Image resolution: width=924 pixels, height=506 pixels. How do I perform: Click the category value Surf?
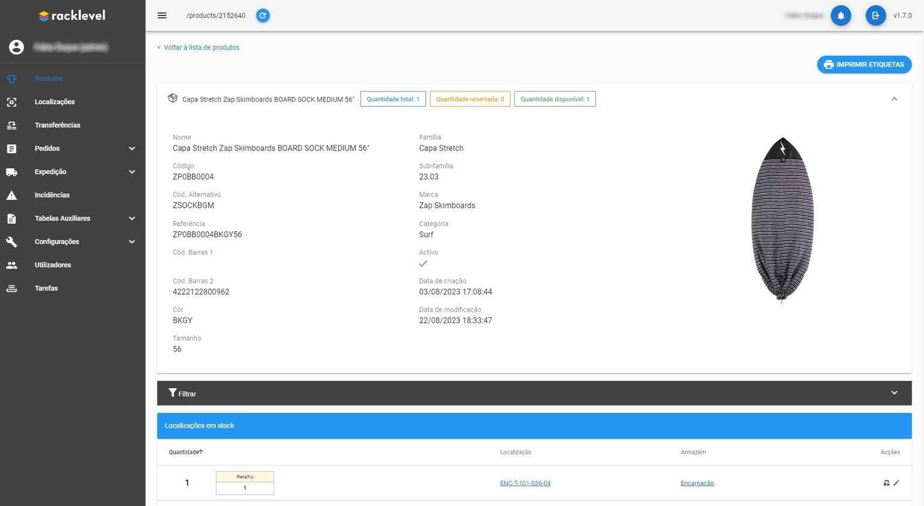[x=426, y=235]
